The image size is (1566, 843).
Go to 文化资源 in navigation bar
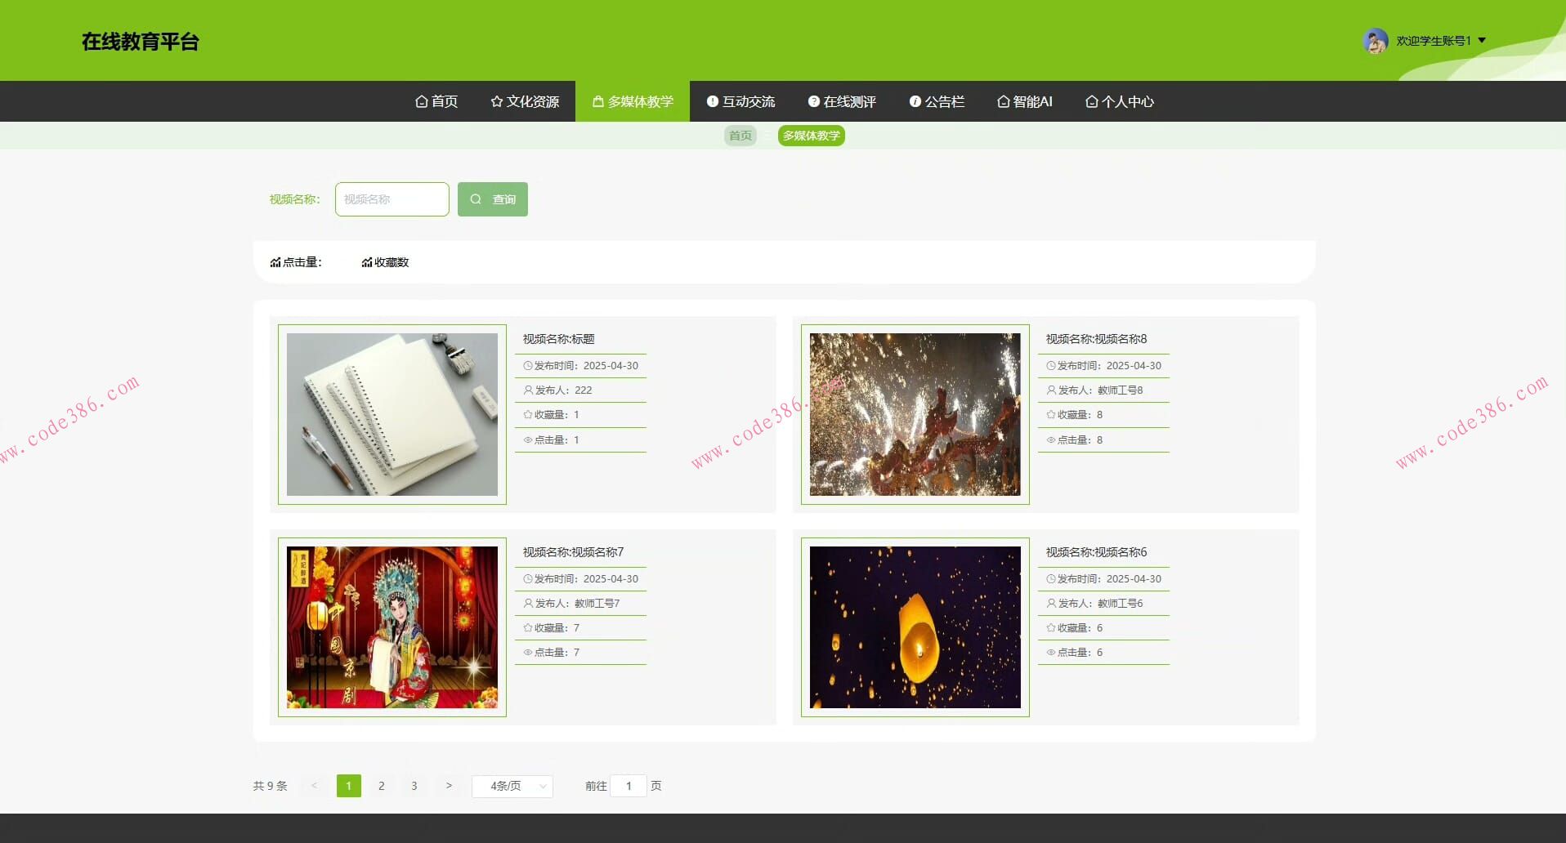pos(525,101)
